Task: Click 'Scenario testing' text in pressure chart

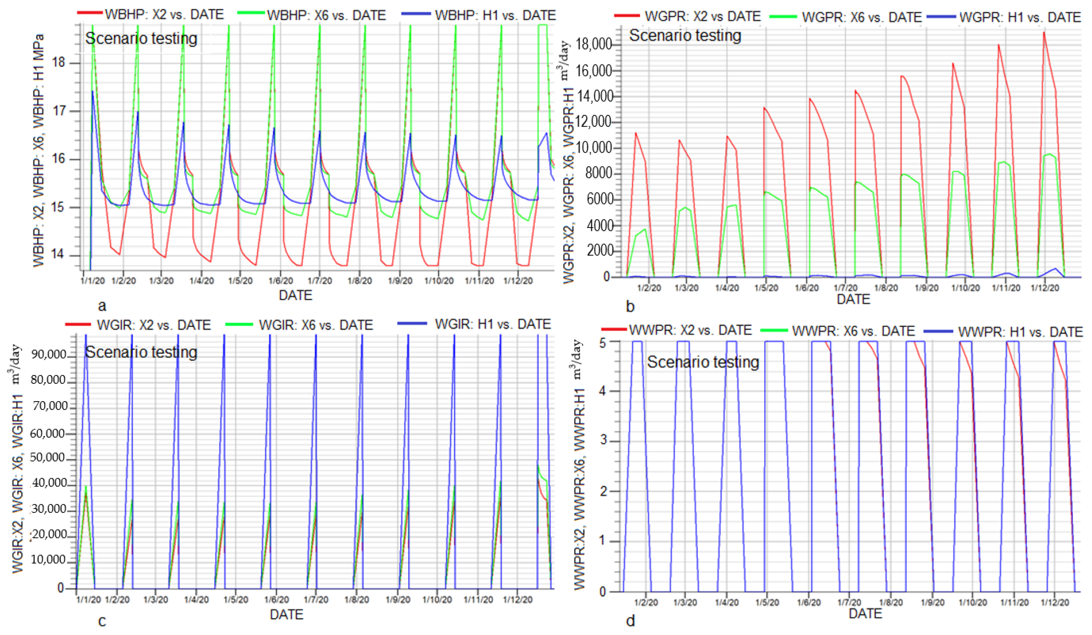Action: coord(141,38)
